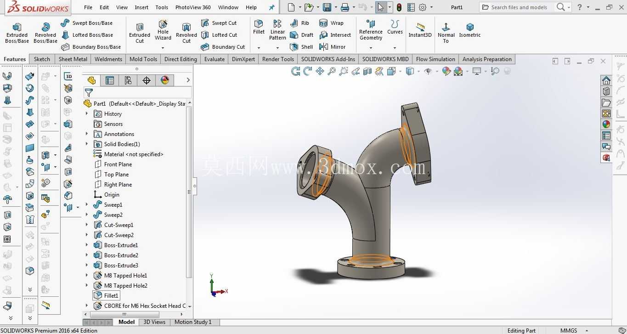Apply the Shell feature

301,47
